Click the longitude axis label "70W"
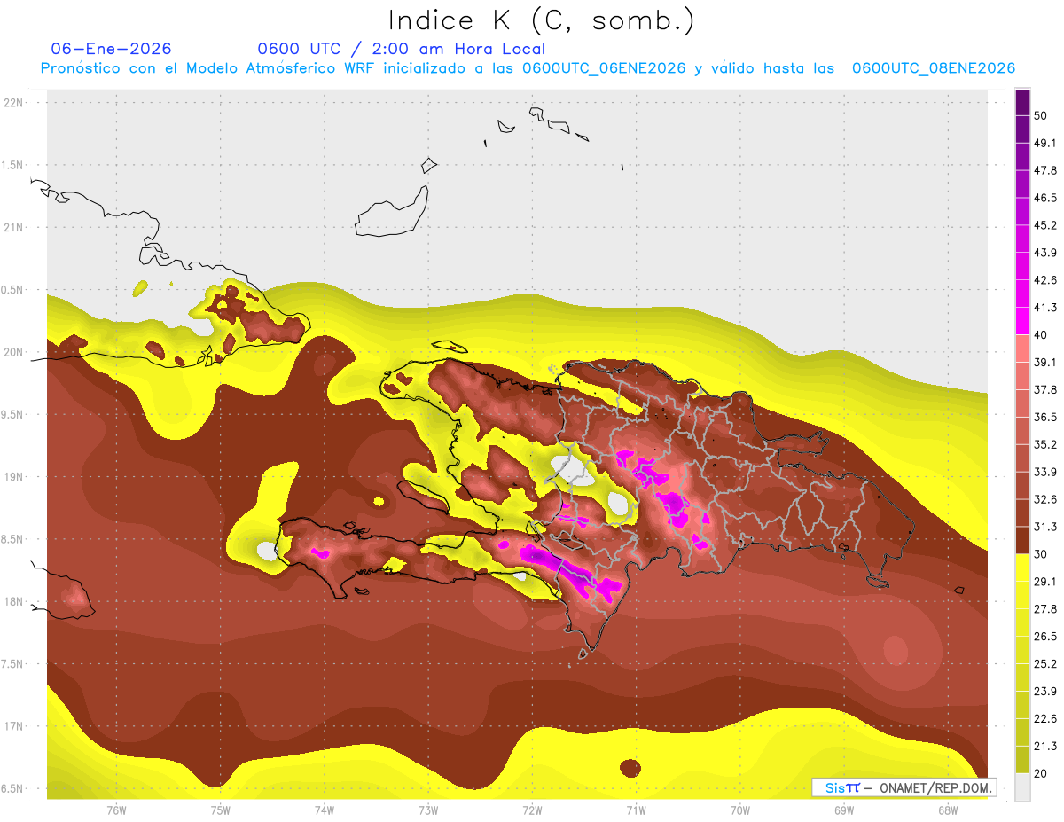Image resolution: width=1064 pixels, height=822 pixels. (x=740, y=810)
